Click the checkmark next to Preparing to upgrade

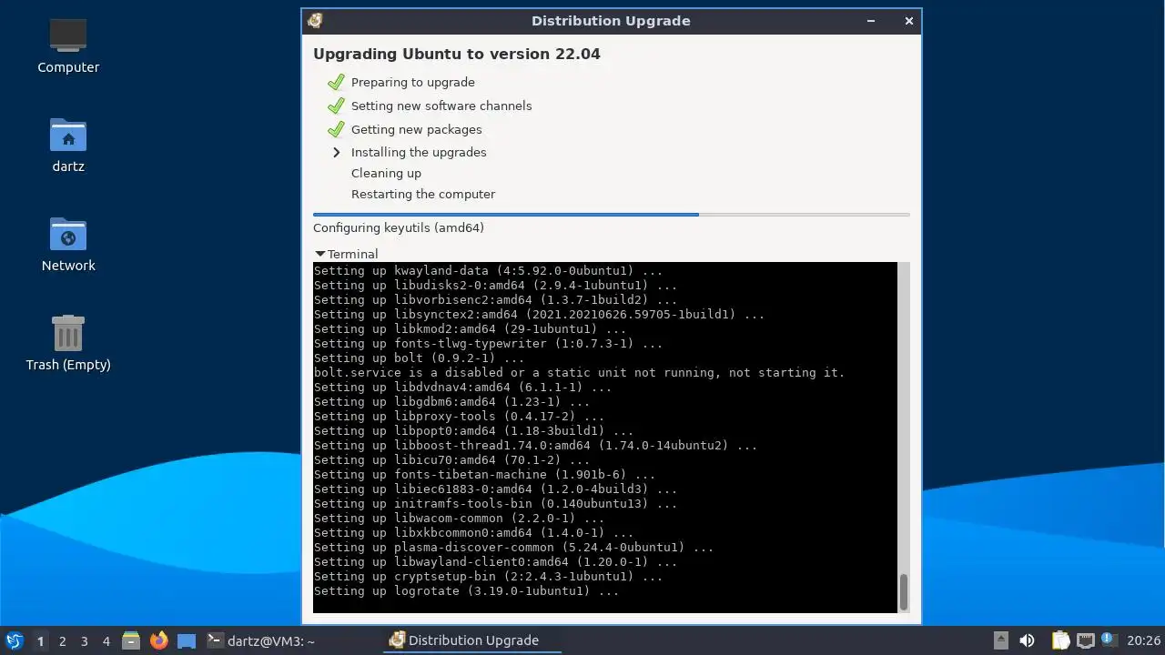337,82
